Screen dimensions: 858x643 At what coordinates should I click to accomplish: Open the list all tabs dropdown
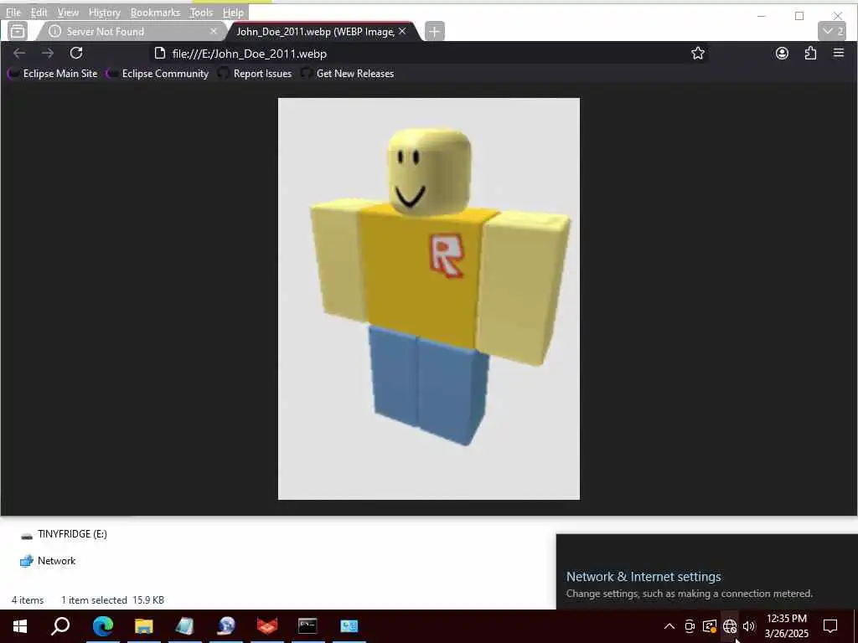832,31
